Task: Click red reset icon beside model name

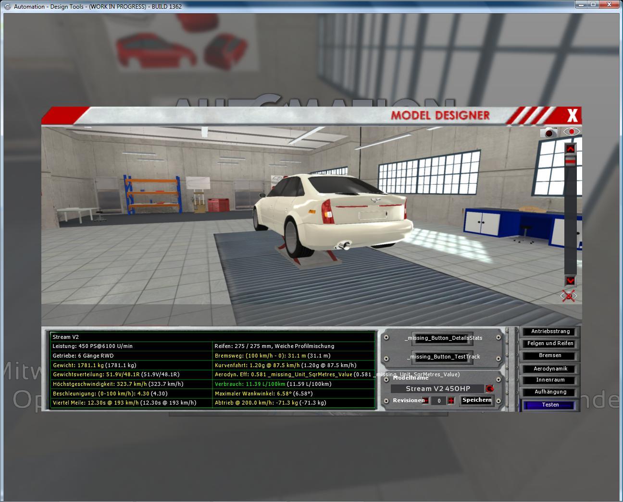Action: pos(490,389)
